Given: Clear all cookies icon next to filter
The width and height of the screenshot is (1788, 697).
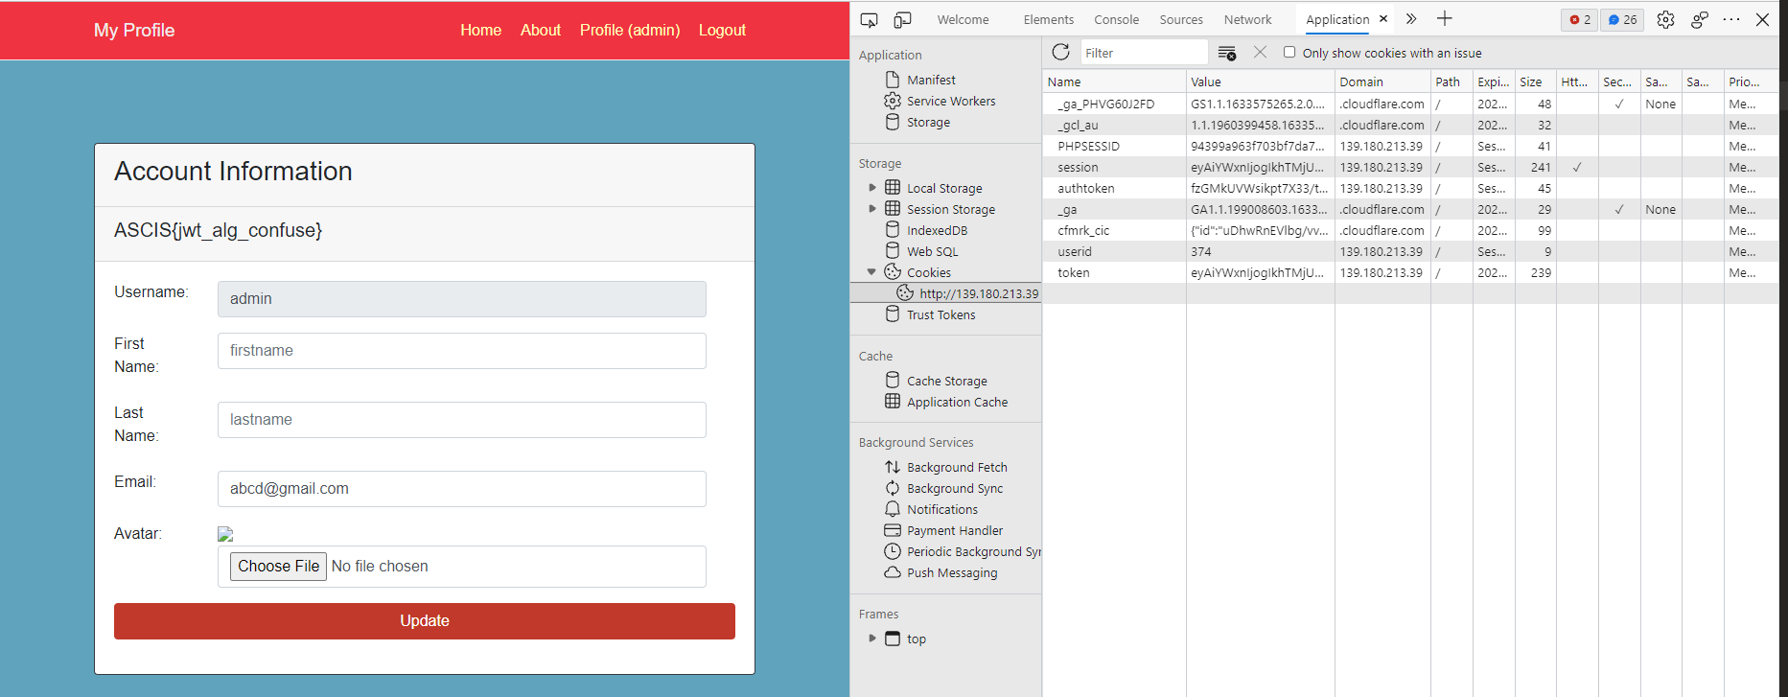Looking at the screenshot, I should click(1226, 53).
